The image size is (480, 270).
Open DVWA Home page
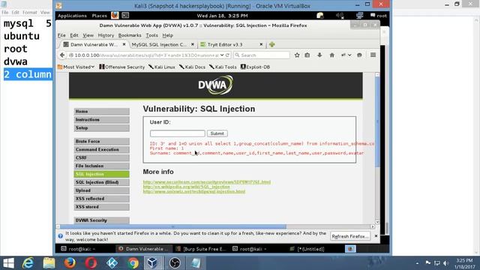pyautogui.click(x=102, y=112)
